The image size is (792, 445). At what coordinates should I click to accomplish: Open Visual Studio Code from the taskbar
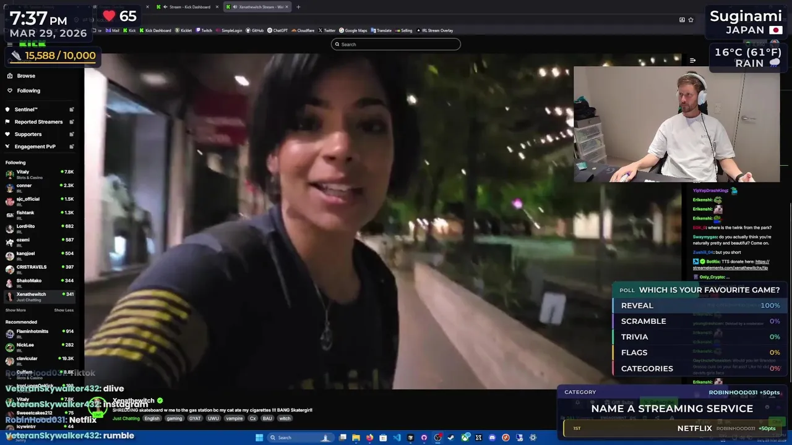[397, 438]
